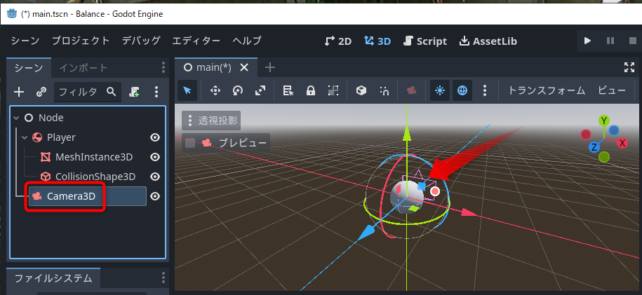Hide the CollisionShape3D visibility eye
The height and width of the screenshot is (295, 642).
[155, 177]
